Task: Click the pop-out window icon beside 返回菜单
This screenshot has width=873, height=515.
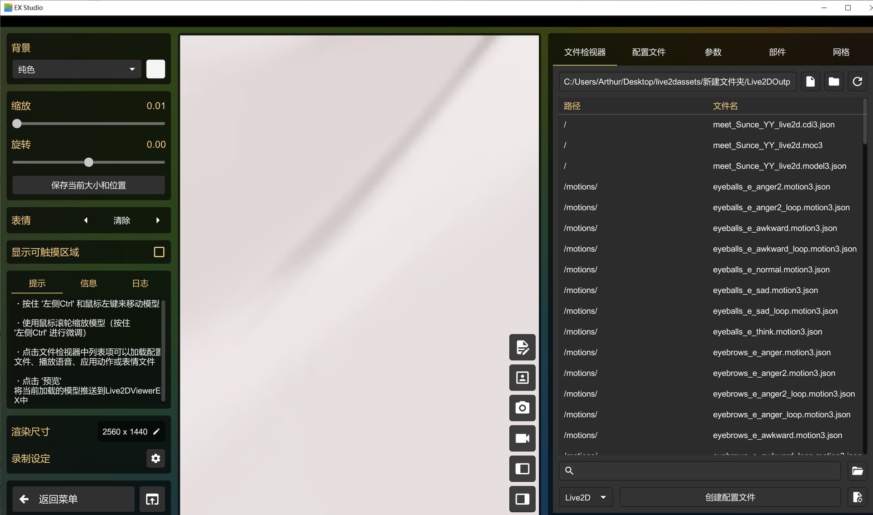Action: (x=152, y=499)
